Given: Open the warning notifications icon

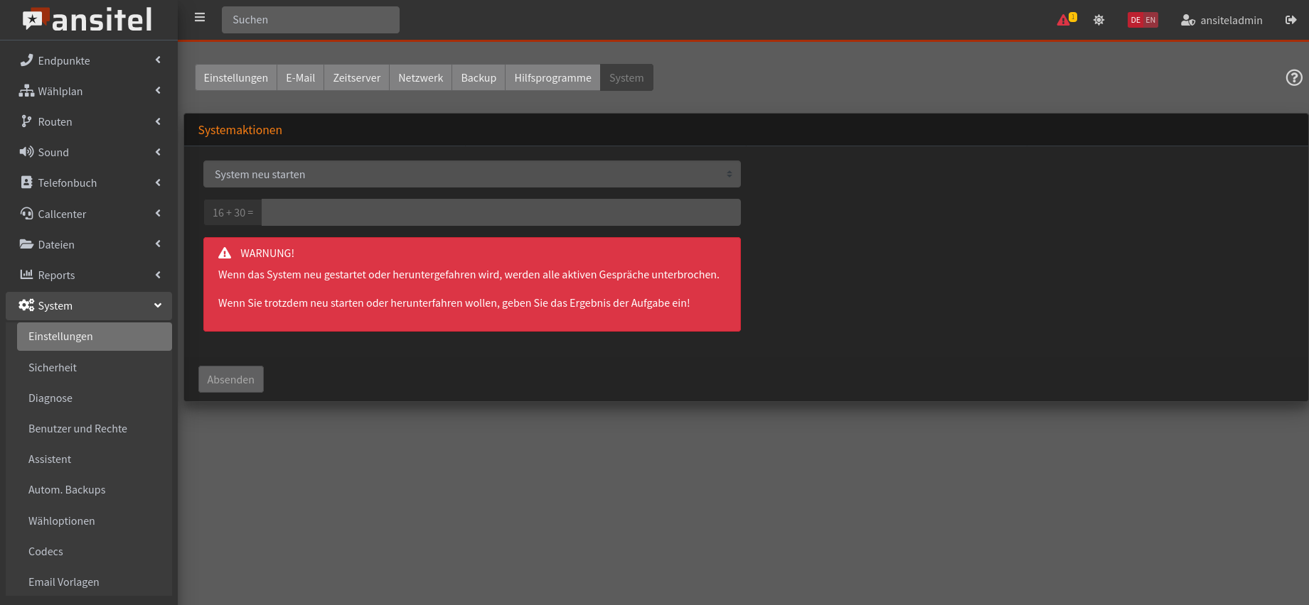Looking at the screenshot, I should (1065, 20).
